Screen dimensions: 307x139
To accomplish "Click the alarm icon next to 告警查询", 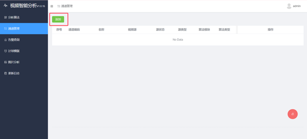I will 5,40.
